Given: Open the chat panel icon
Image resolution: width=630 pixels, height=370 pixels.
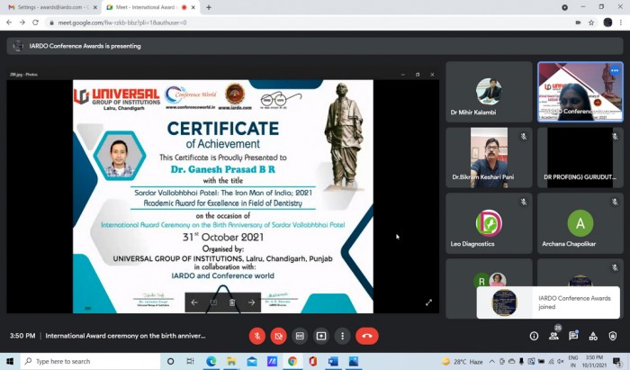Looking at the screenshot, I should coord(573,336).
